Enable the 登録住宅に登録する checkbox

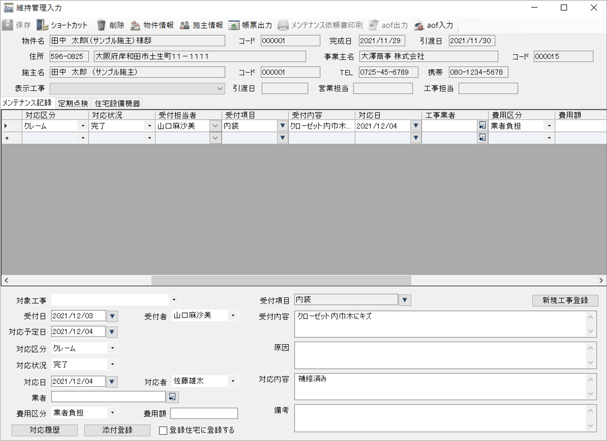163,430
